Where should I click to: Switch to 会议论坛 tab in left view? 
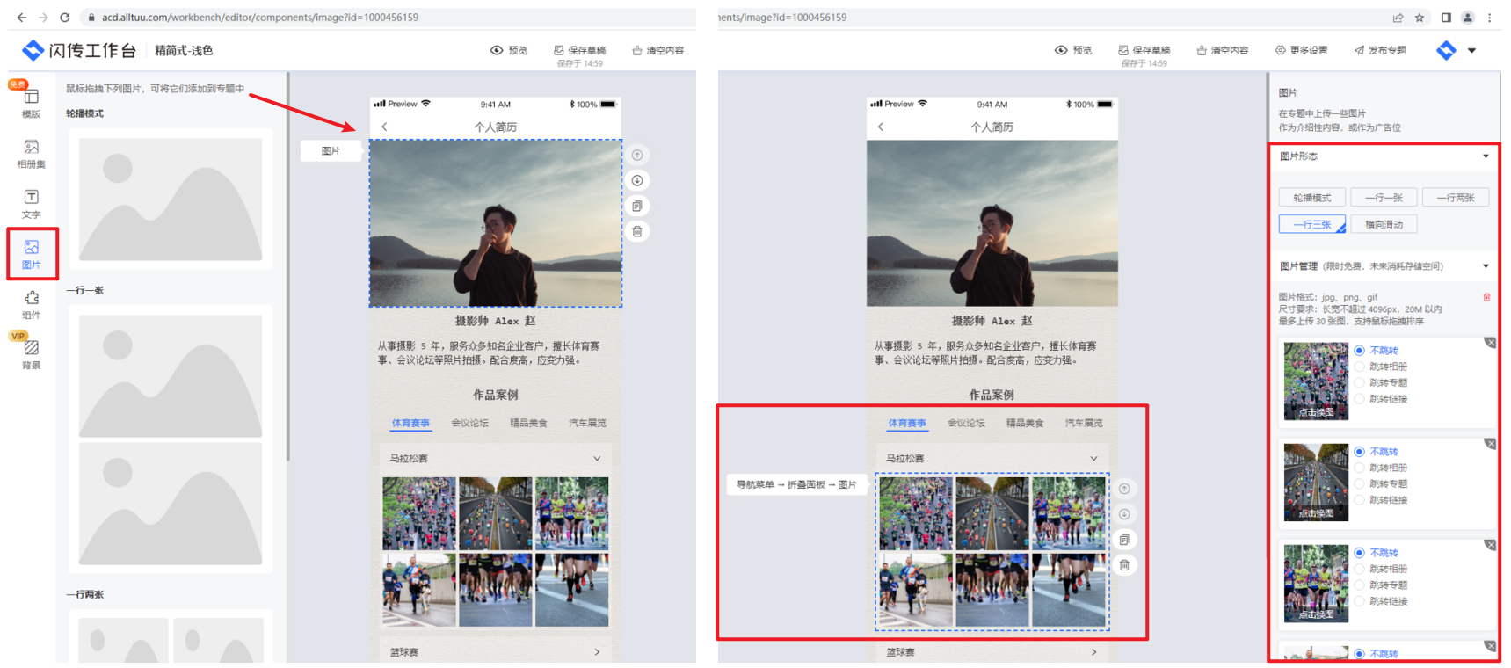click(469, 424)
